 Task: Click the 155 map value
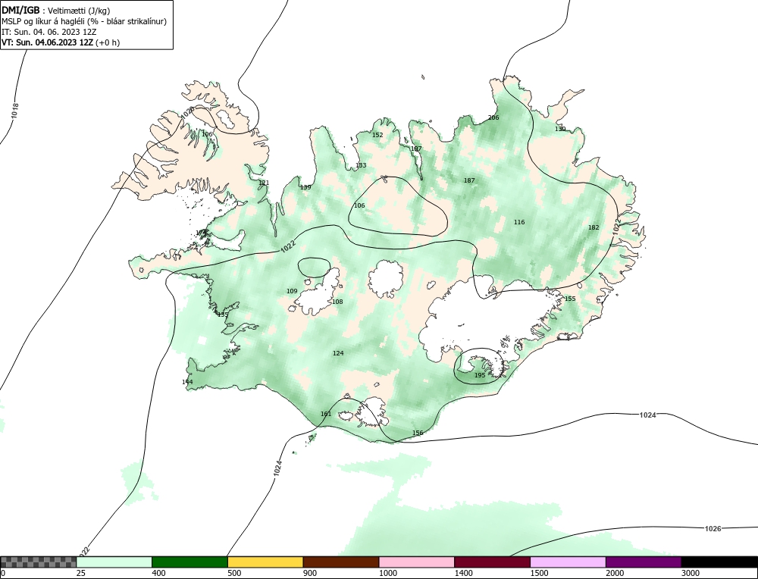tap(571, 299)
